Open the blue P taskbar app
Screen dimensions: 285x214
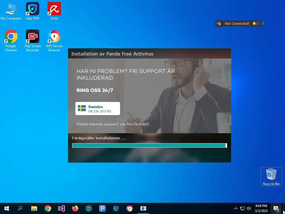[102, 208]
